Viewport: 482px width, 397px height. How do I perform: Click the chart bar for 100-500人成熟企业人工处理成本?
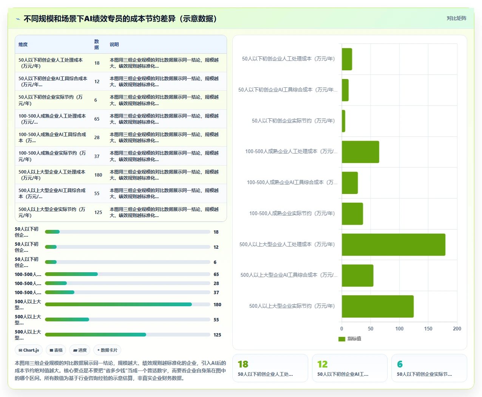[360, 152]
